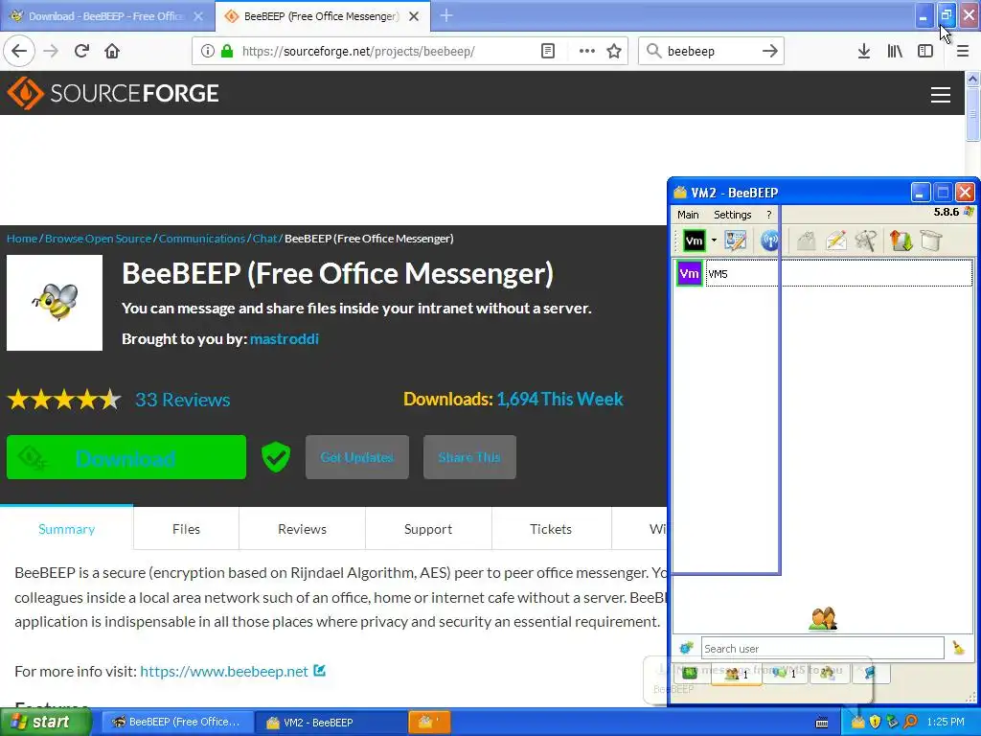Screen dimensions: 981x736
Task: Switch to the groups tab in BeeBEEP bottom bar
Action: pos(828,674)
